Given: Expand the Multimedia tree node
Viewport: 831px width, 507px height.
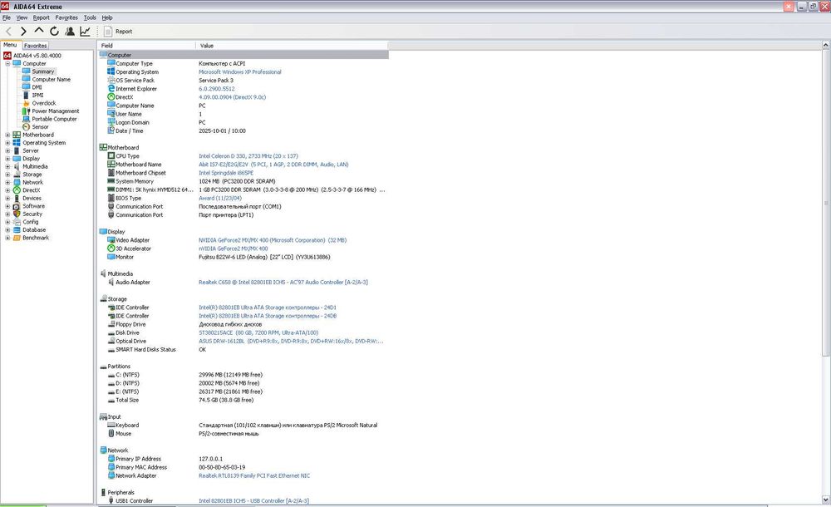Looking at the screenshot, I should pyautogui.click(x=7, y=166).
